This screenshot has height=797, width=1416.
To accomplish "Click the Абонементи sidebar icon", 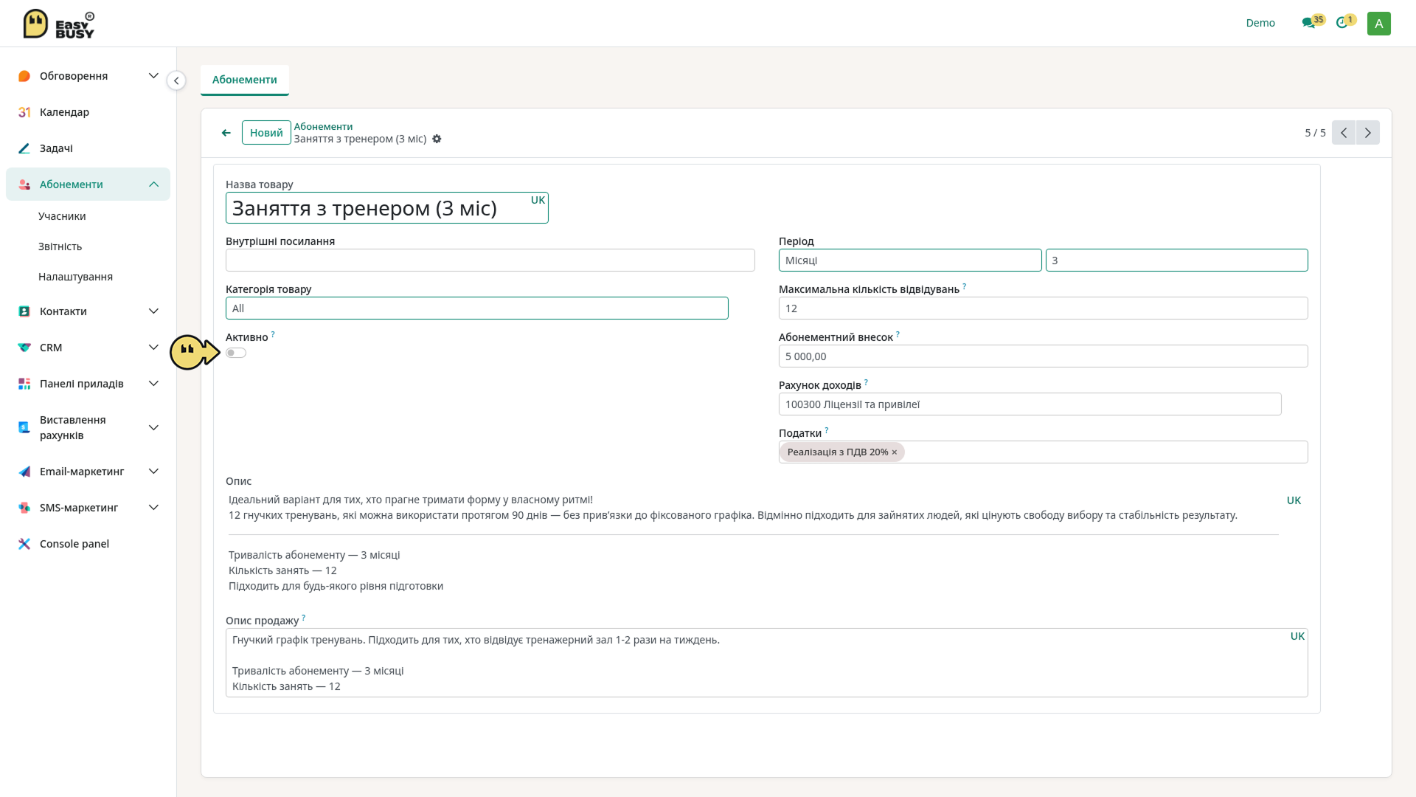I will (x=24, y=184).
